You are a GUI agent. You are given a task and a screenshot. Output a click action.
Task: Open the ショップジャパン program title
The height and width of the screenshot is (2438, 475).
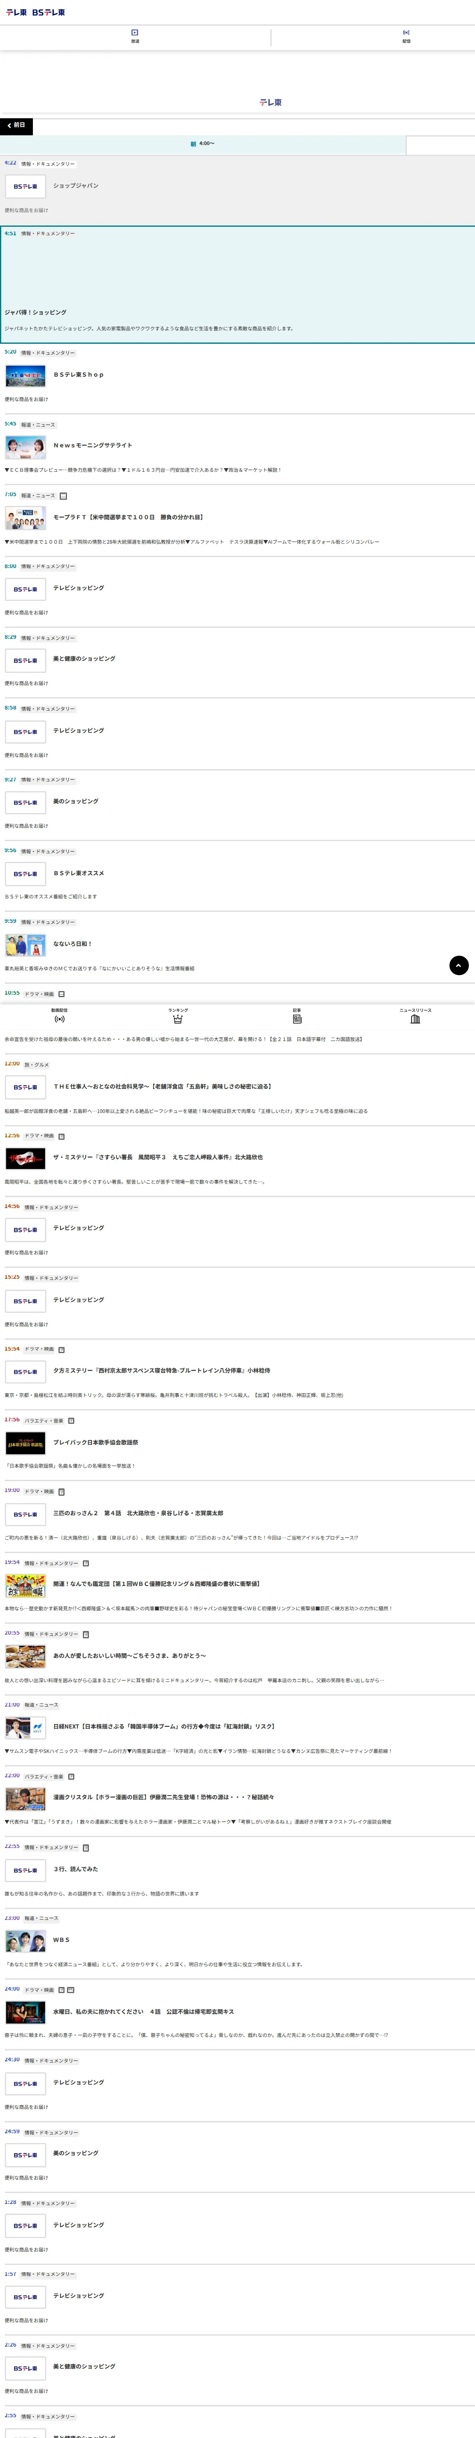(76, 186)
